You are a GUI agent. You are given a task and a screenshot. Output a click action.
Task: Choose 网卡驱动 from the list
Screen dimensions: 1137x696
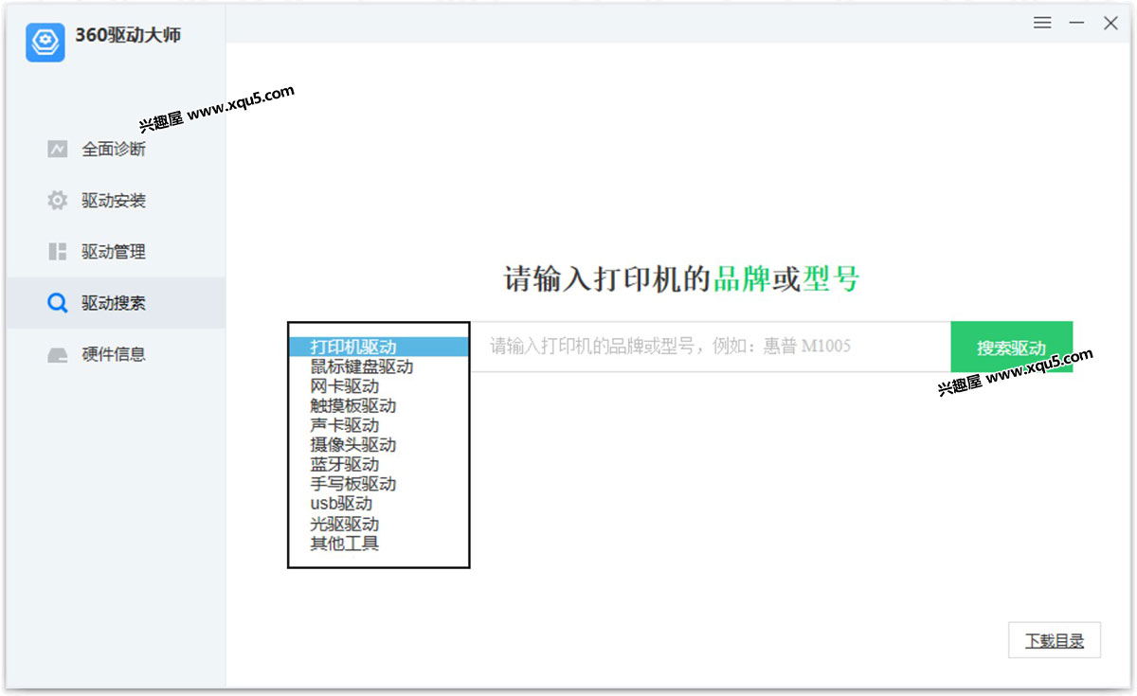(x=378, y=386)
